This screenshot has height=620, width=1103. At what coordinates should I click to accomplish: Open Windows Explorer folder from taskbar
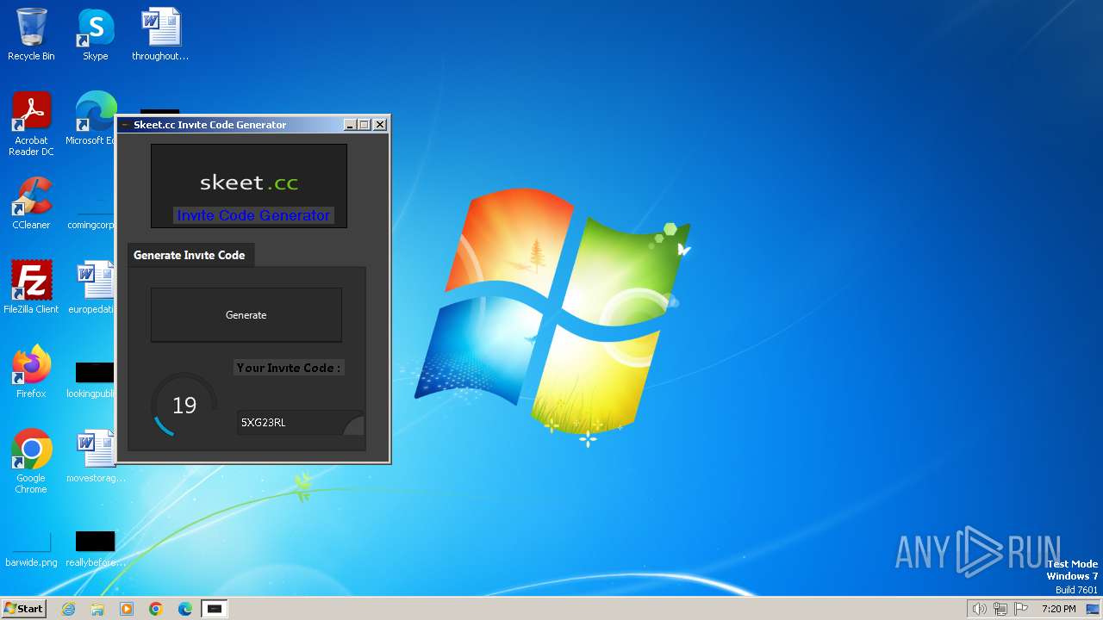[97, 609]
